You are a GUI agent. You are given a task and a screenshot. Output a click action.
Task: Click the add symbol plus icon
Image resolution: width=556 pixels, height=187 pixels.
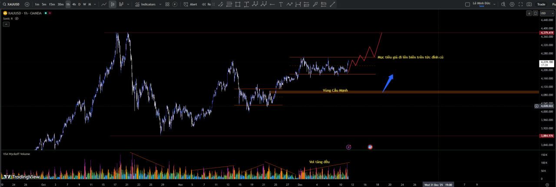click(27, 4)
